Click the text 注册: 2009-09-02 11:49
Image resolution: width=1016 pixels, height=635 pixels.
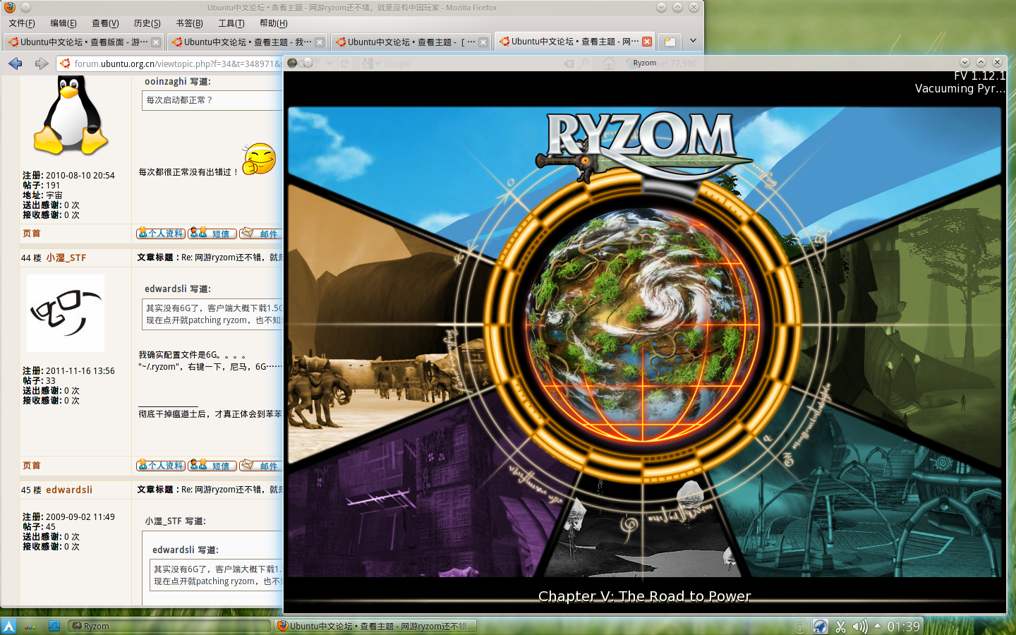tap(68, 517)
